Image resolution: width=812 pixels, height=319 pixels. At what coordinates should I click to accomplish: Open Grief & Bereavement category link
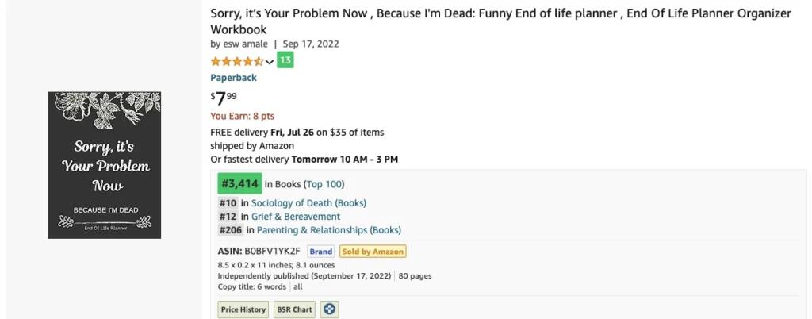tap(296, 217)
